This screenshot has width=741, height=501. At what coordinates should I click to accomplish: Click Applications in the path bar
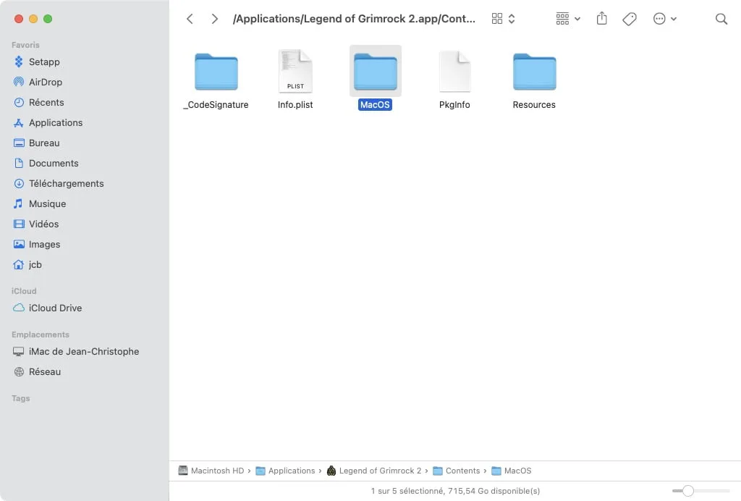coord(285,471)
